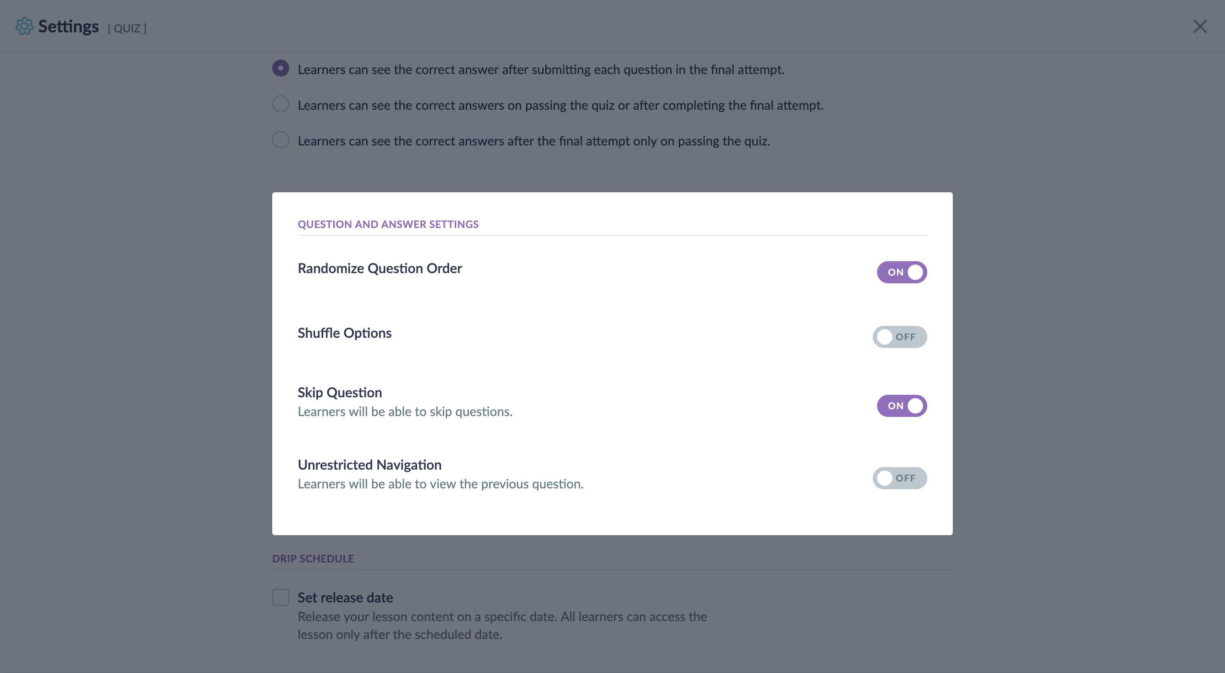
Task: Click the Settings gear icon
Action: [24, 27]
